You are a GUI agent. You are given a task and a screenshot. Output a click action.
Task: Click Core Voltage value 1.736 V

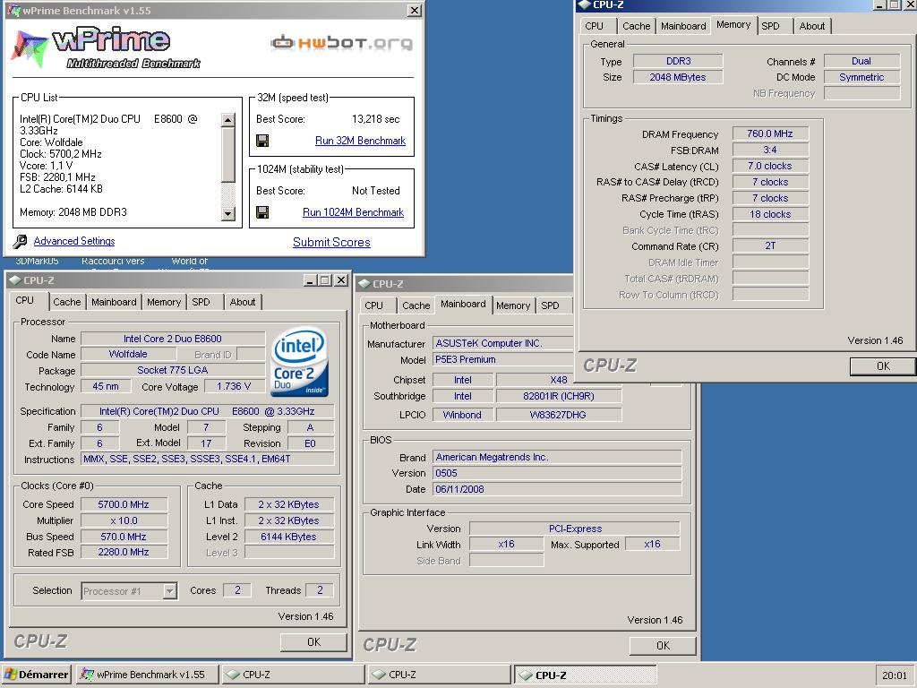pos(234,386)
